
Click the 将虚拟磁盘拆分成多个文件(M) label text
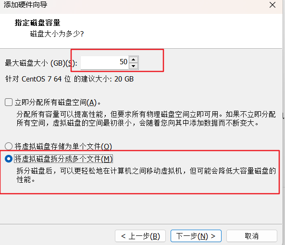coord(63,159)
